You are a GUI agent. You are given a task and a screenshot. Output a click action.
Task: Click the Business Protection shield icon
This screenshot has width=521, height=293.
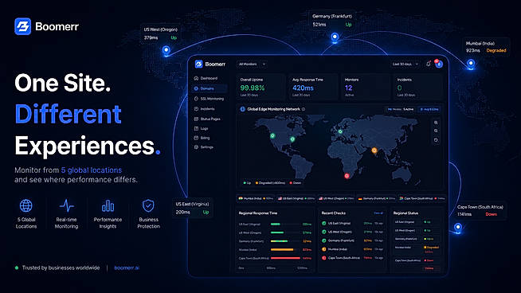[148, 205]
